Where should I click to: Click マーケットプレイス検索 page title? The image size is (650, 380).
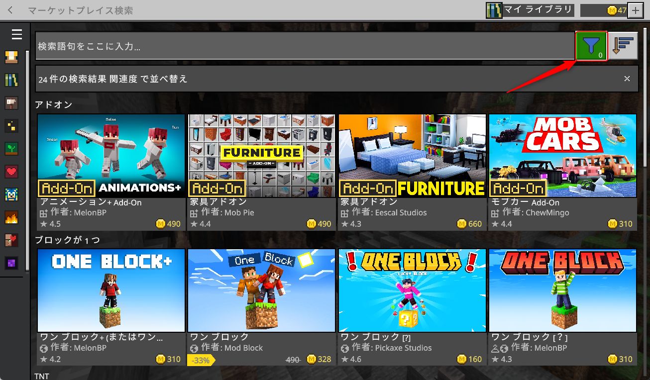80,10
